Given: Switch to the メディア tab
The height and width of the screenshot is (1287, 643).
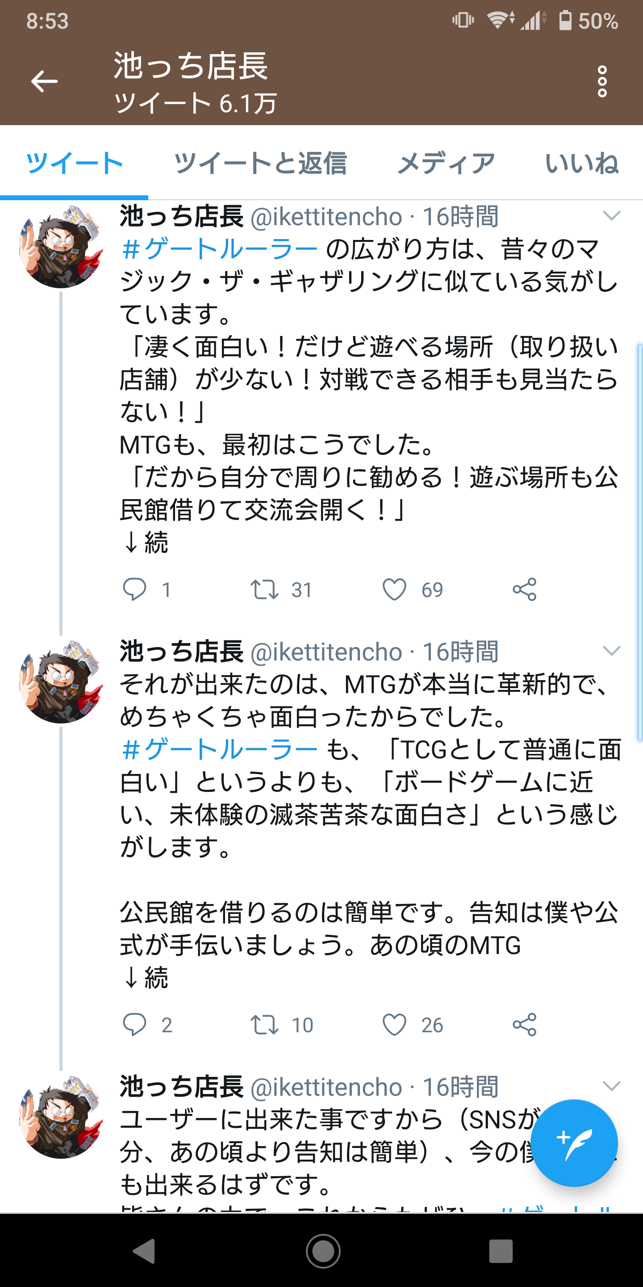Looking at the screenshot, I should (x=446, y=164).
